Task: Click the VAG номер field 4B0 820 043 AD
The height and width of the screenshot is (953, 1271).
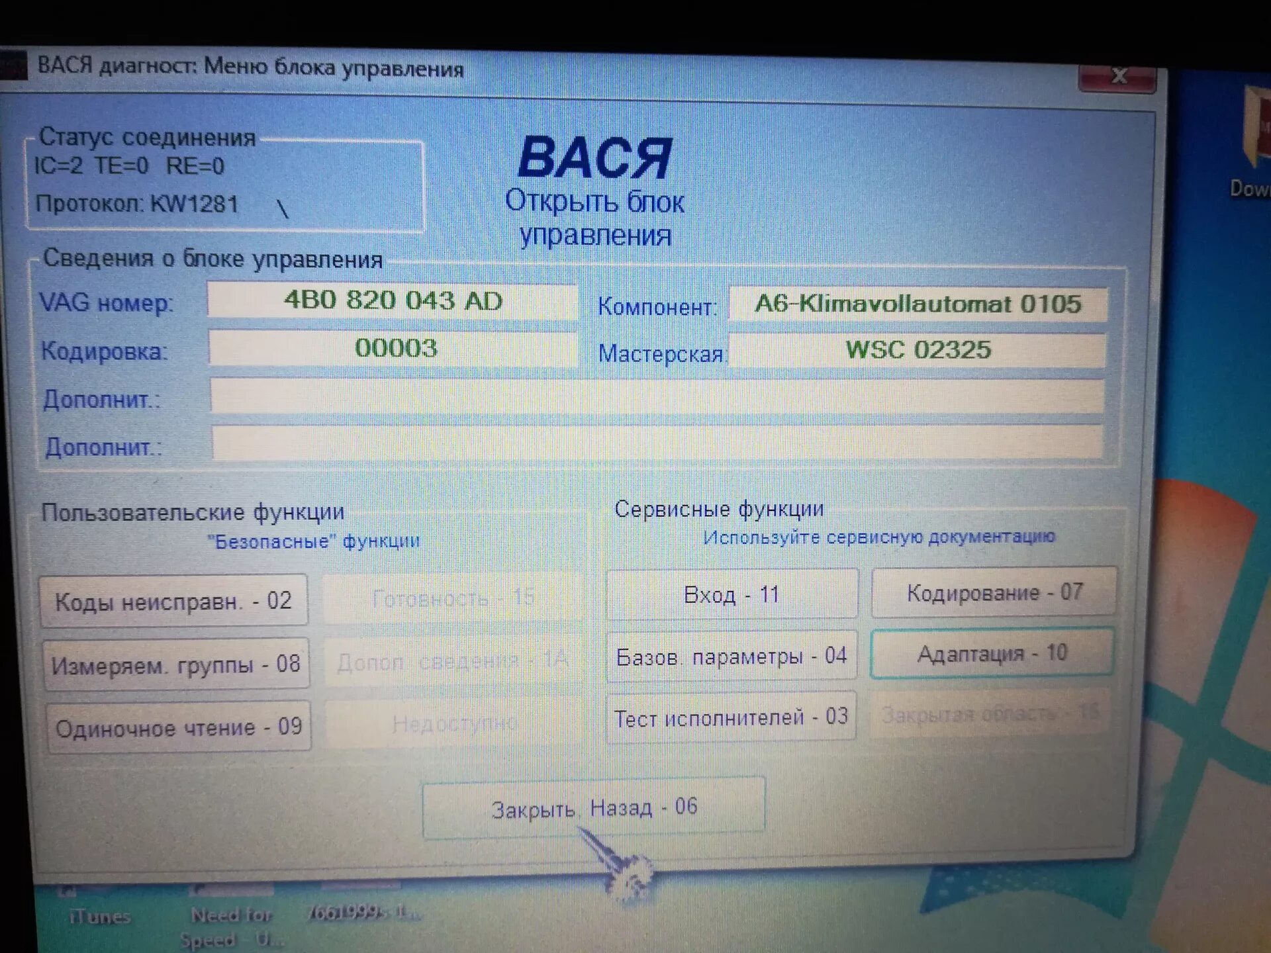Action: [x=393, y=301]
